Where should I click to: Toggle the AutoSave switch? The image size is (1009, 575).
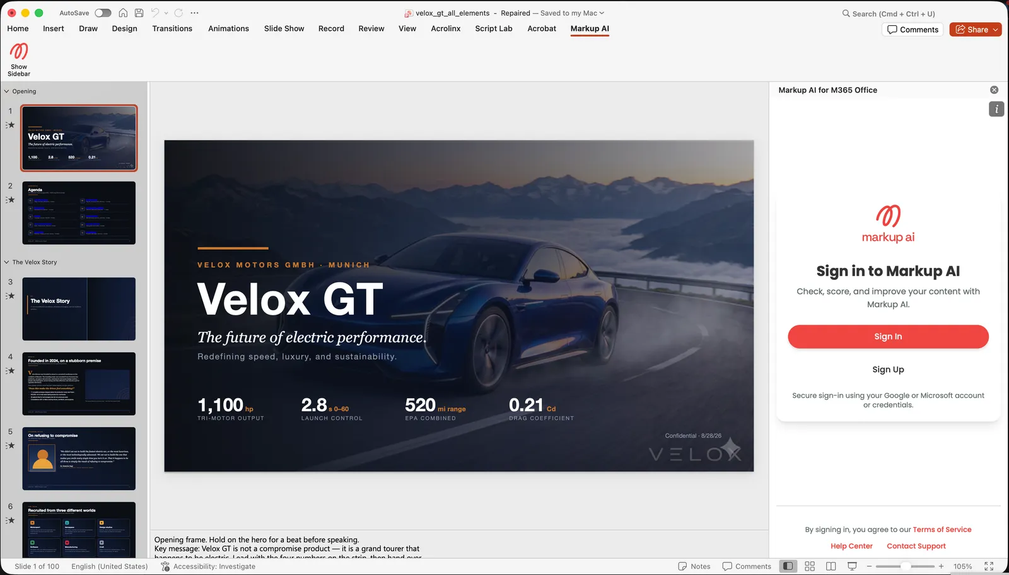point(103,13)
